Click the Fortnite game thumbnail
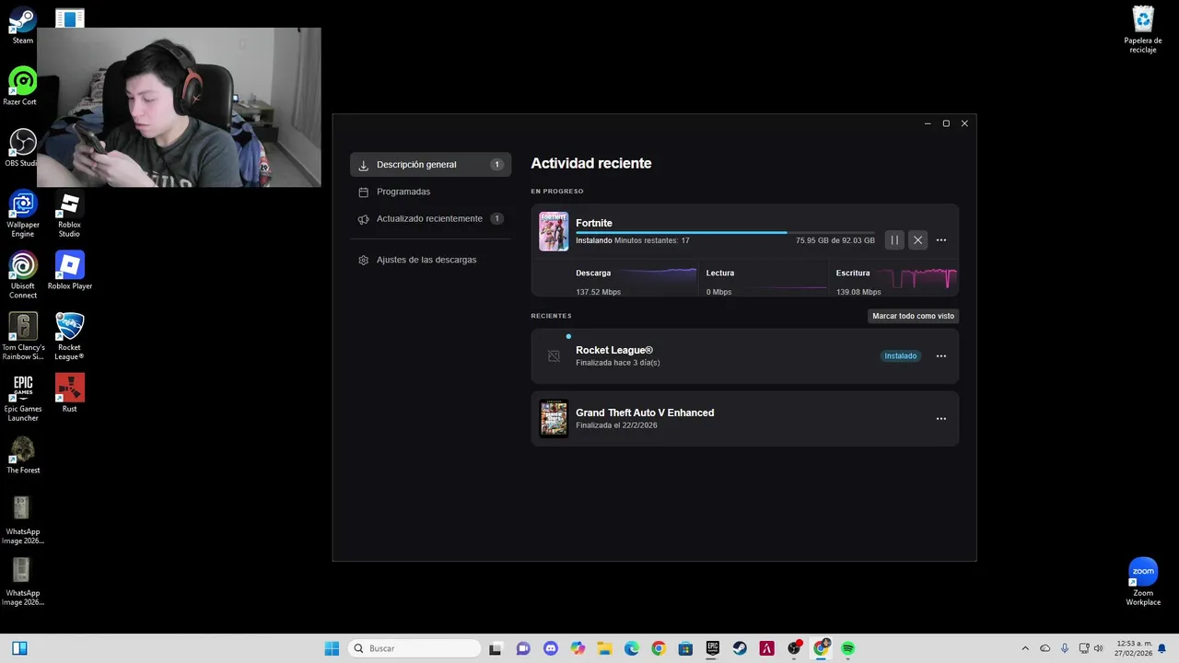Screen dimensions: 1179x663 coord(554,232)
